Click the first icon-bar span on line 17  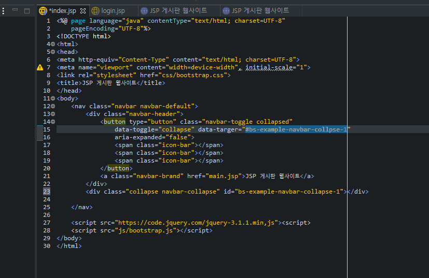pos(169,145)
